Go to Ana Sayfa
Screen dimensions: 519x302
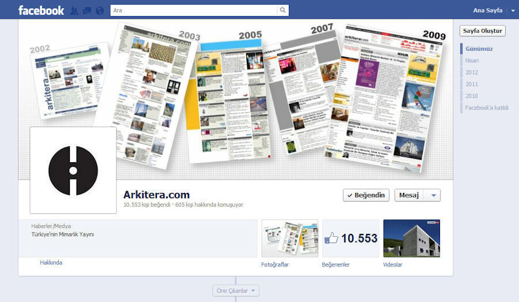(487, 10)
